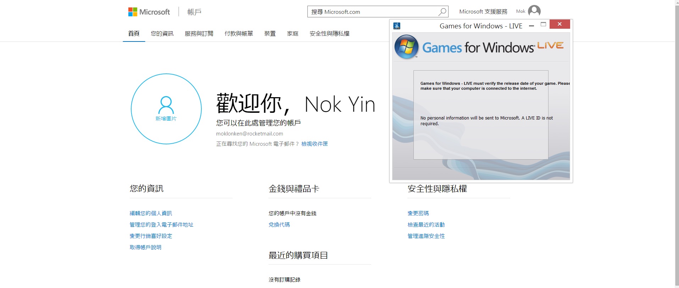This screenshot has height=288, width=679.
Task: Select the 首頁 tab
Action: pyautogui.click(x=134, y=33)
